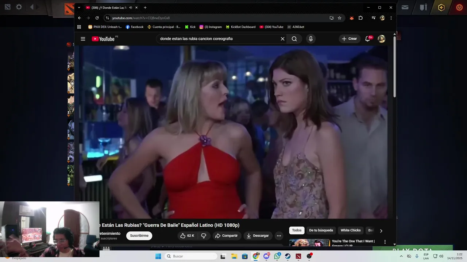Image resolution: width=467 pixels, height=262 pixels.
Task: Open the Cuenta principal bookmark
Action: pos(164,27)
